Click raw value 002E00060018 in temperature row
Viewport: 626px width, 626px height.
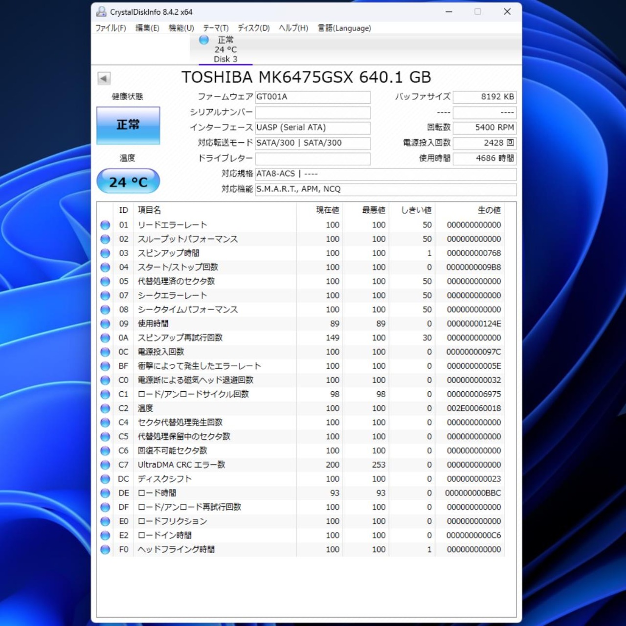point(473,408)
